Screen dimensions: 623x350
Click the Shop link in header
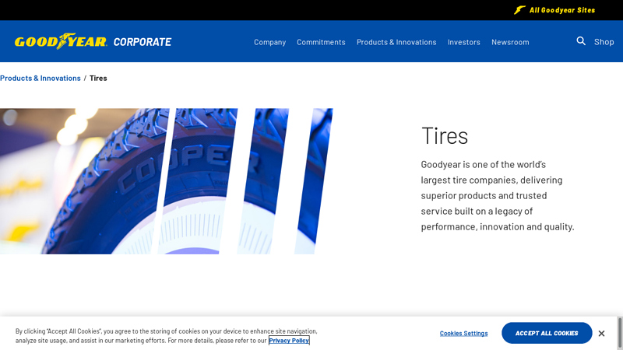(604, 42)
